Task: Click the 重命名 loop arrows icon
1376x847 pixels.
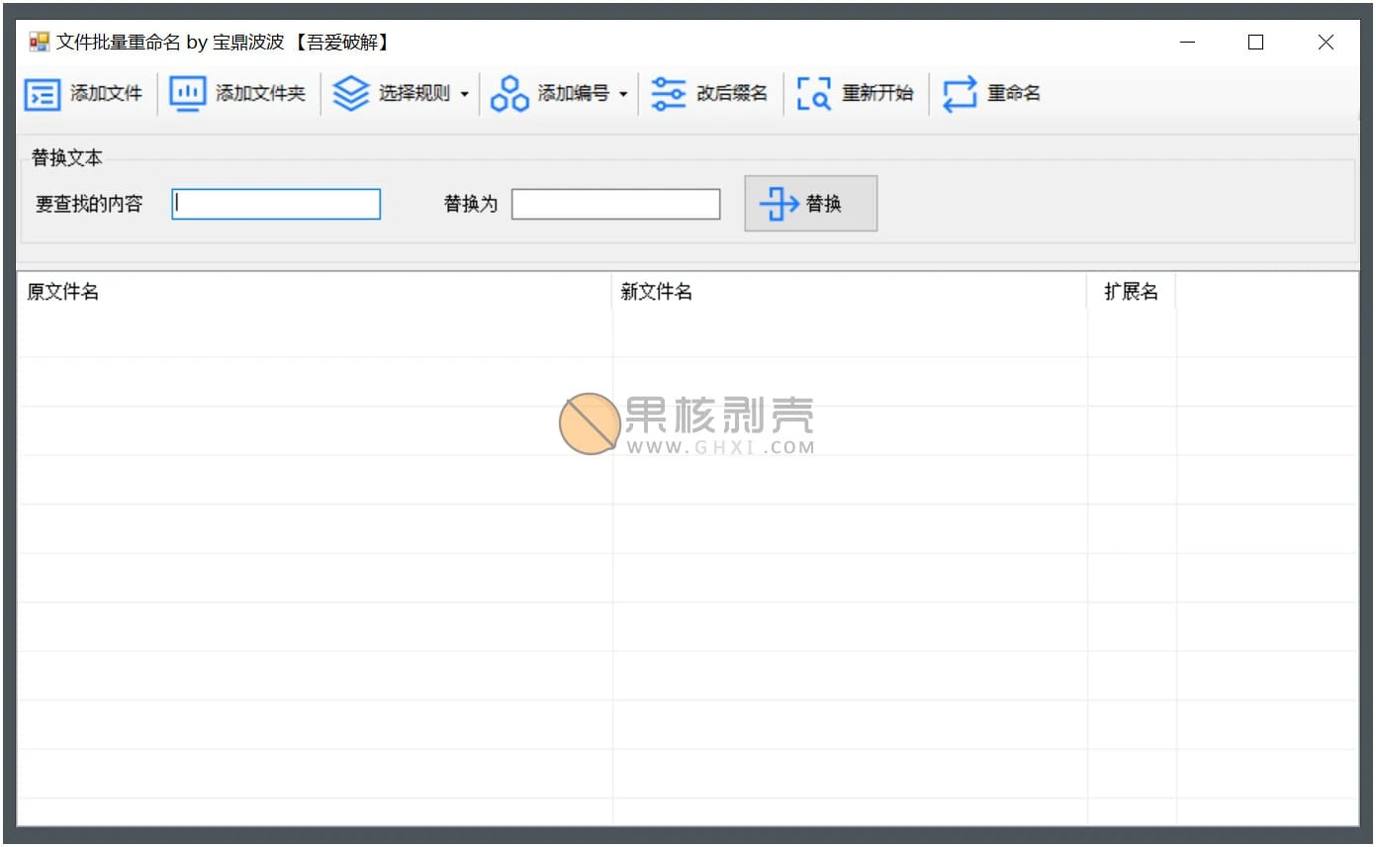Action: tap(960, 94)
